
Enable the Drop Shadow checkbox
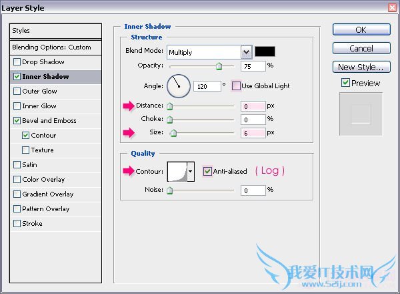click(17, 62)
